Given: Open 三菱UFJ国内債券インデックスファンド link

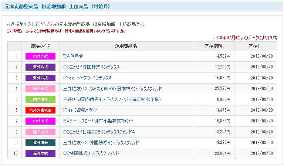Looking at the screenshot, I should click(112, 99).
